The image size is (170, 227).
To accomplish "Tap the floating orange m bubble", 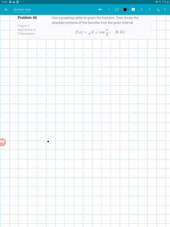I will tap(3, 142).
